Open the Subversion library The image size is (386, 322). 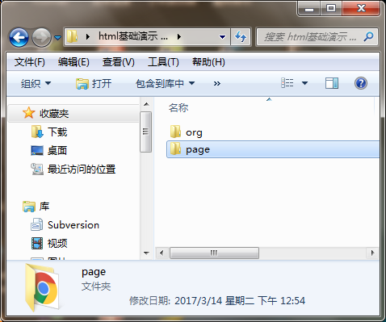pyautogui.click(x=73, y=225)
